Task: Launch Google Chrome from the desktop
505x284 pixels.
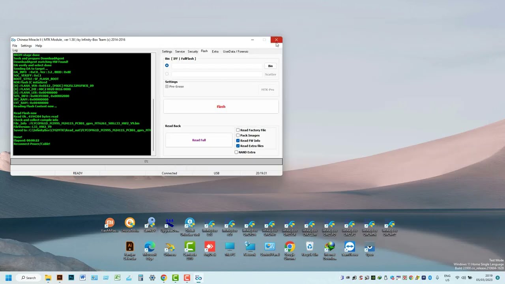Action: pos(290,251)
